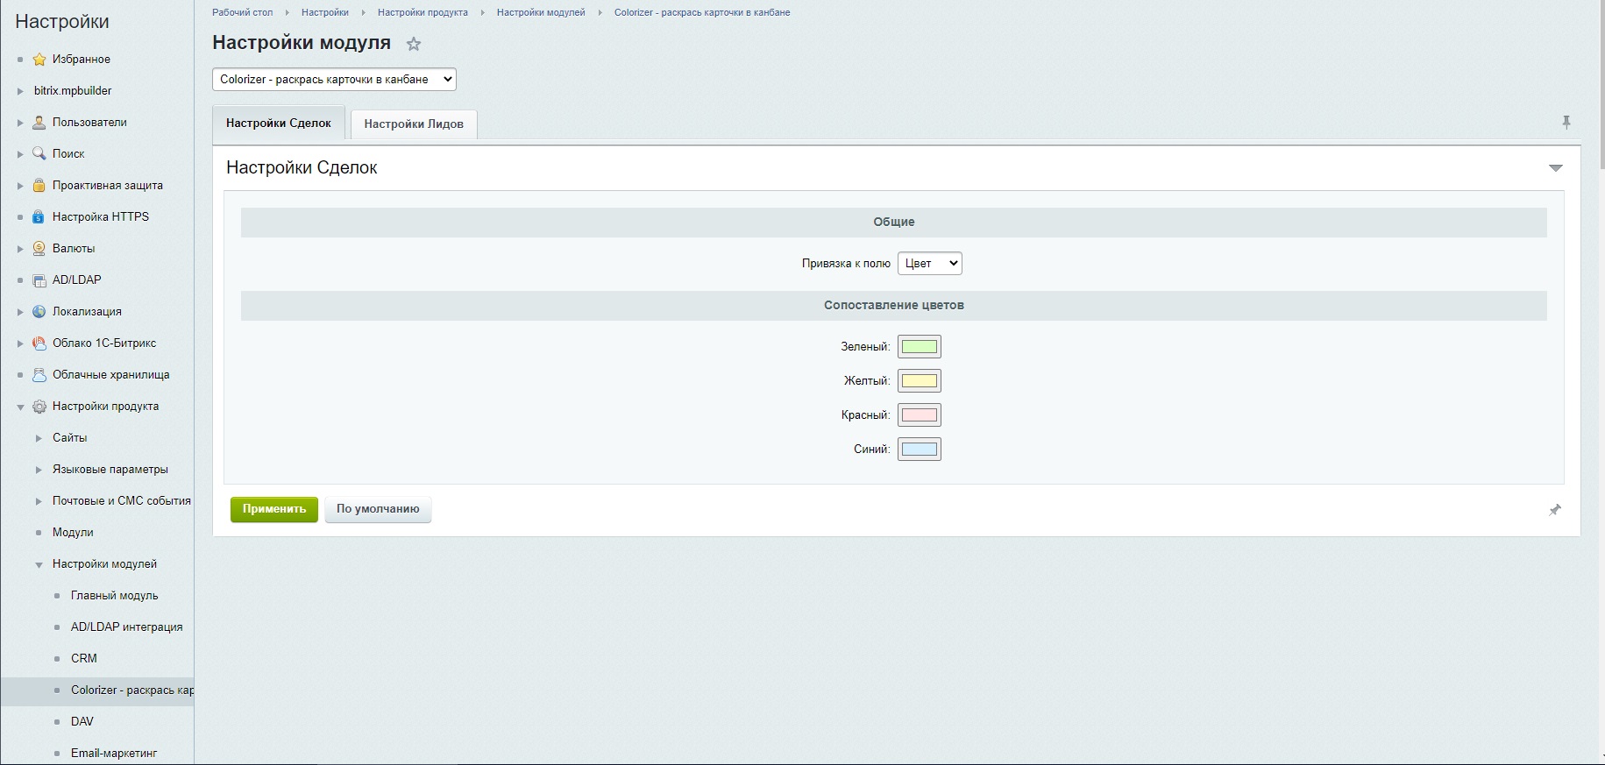Click the Cloud storage icon in sidebar
The width and height of the screenshot is (1605, 765).
[39, 375]
